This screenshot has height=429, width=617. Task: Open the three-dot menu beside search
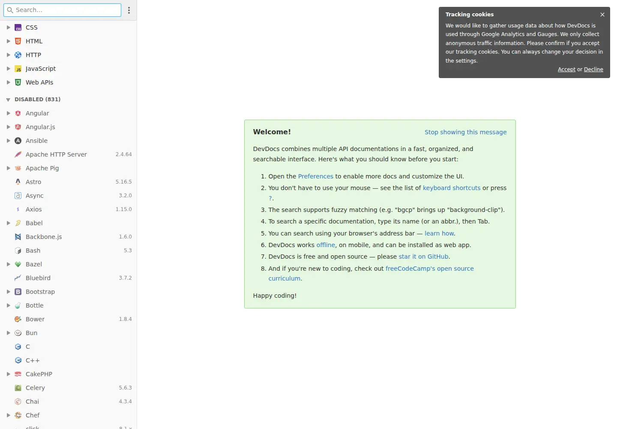pyautogui.click(x=129, y=10)
